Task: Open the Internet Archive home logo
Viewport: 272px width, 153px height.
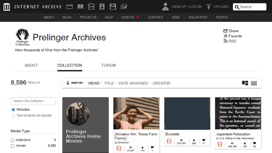Action: [x=6, y=7]
